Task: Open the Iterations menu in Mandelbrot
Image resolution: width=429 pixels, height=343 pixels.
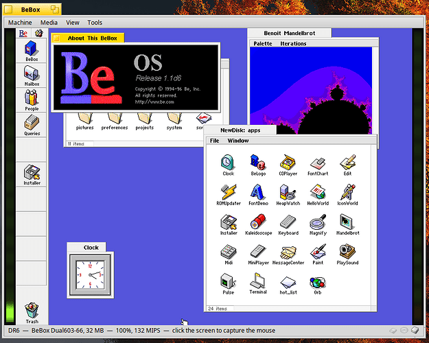Action: coord(293,43)
